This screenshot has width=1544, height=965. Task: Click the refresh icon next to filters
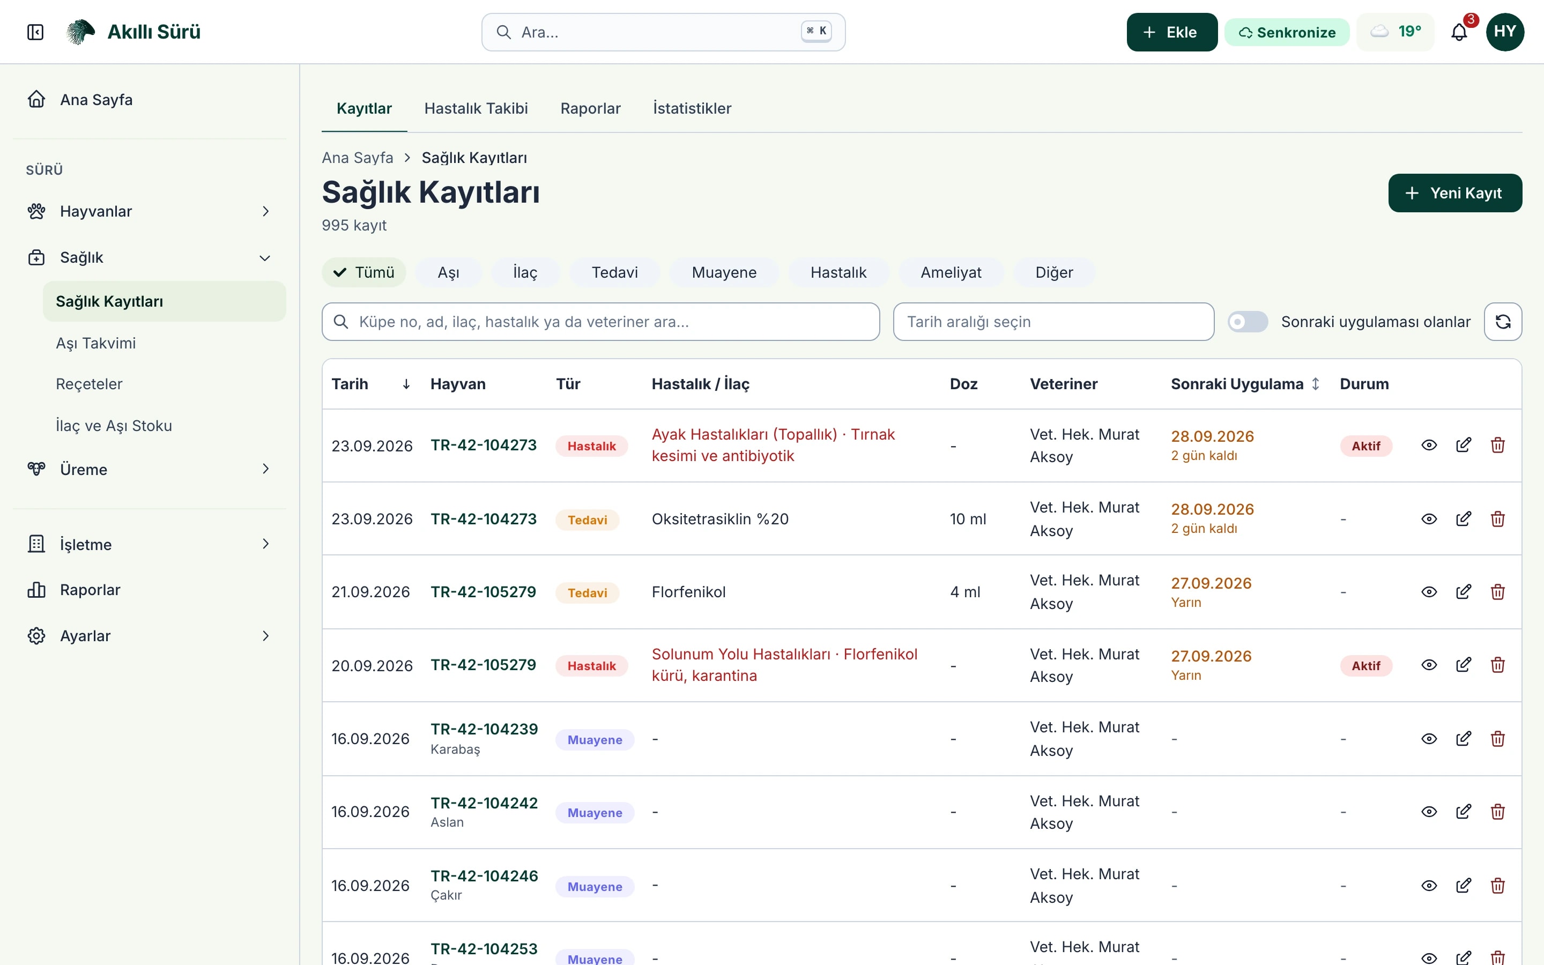(1503, 322)
